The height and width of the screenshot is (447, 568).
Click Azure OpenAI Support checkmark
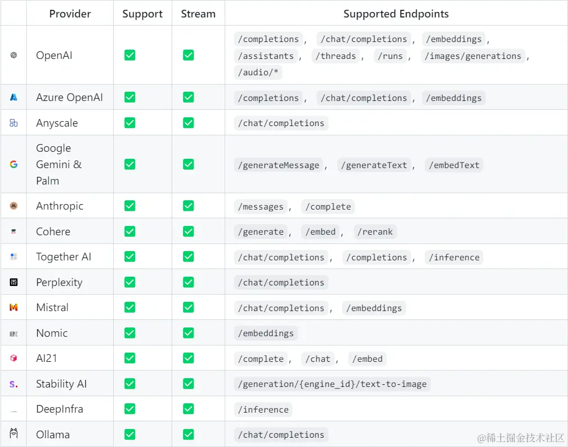click(x=130, y=97)
